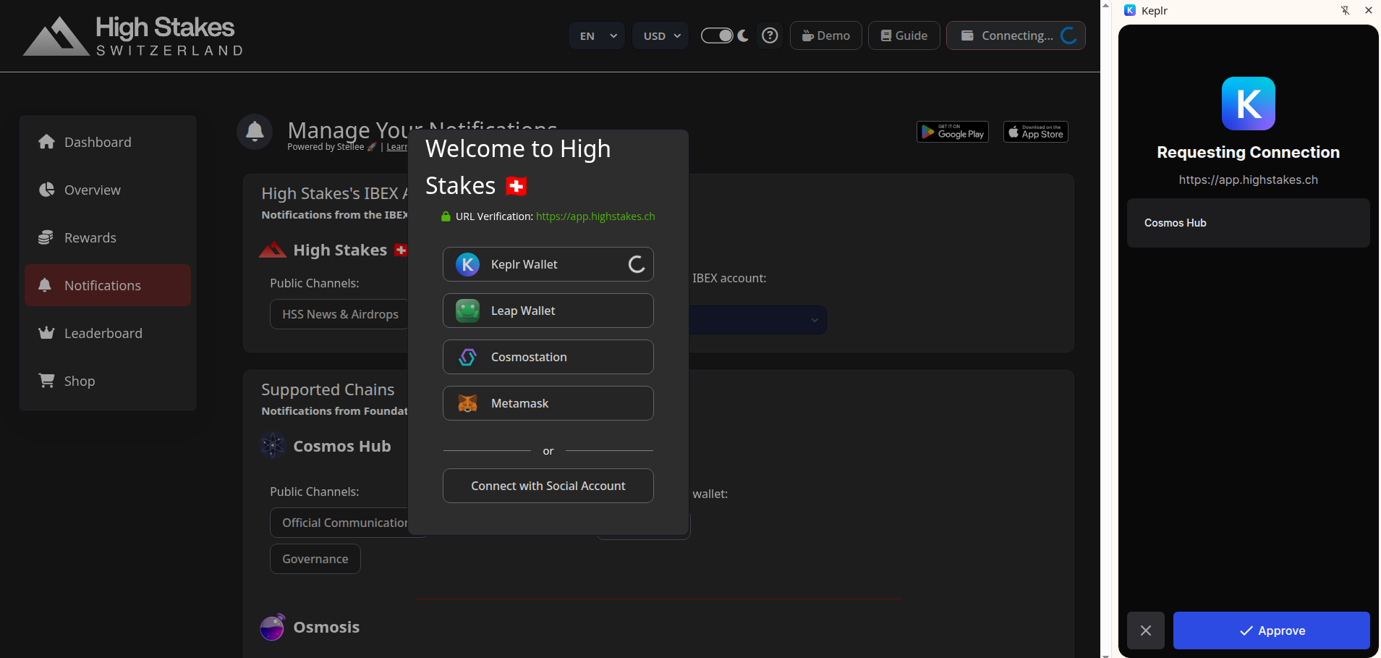Open the Demo button
Screen dimensions: 1381x658
point(825,35)
